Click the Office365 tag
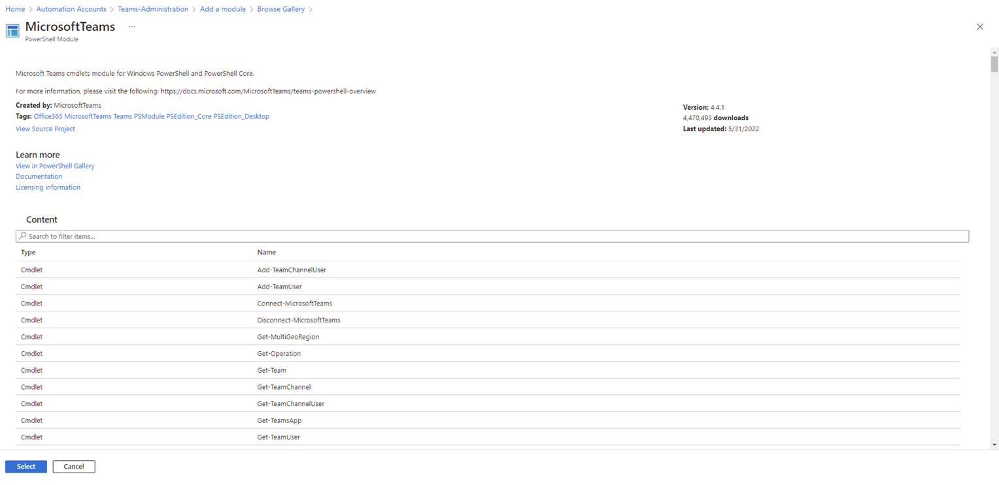This screenshot has height=485, width=999. point(48,116)
